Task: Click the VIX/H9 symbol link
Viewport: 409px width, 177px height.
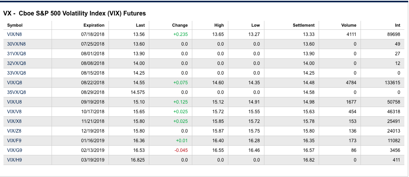Action: pyautogui.click(x=15, y=160)
